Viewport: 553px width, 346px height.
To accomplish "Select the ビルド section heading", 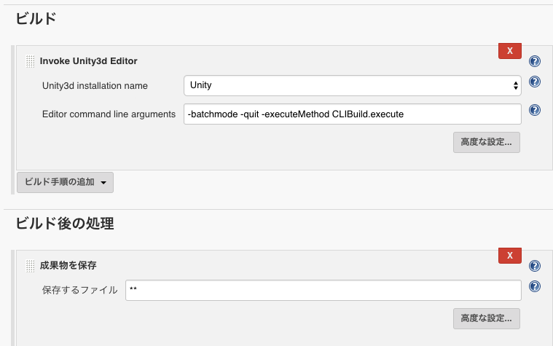I will pos(36,18).
